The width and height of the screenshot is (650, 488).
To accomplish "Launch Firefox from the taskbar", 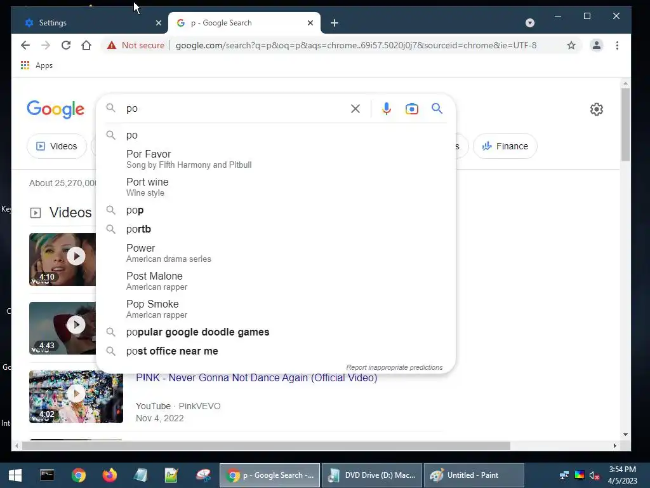I will (110, 475).
